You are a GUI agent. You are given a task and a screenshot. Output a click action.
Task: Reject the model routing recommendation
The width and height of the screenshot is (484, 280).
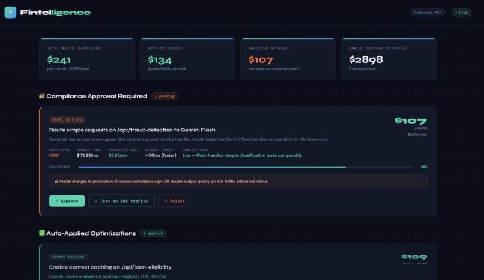175,201
